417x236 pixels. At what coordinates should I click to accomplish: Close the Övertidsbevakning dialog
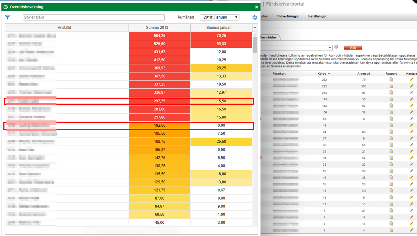256,7
